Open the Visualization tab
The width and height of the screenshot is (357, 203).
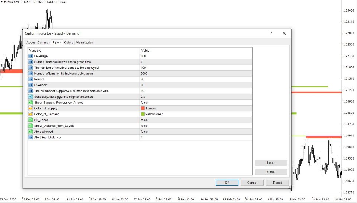(x=85, y=42)
